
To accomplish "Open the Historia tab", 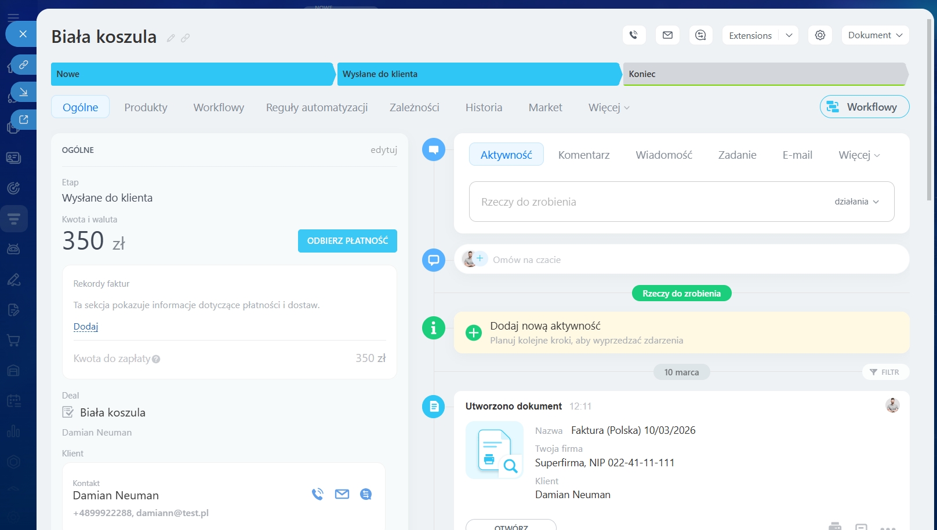I will point(484,108).
